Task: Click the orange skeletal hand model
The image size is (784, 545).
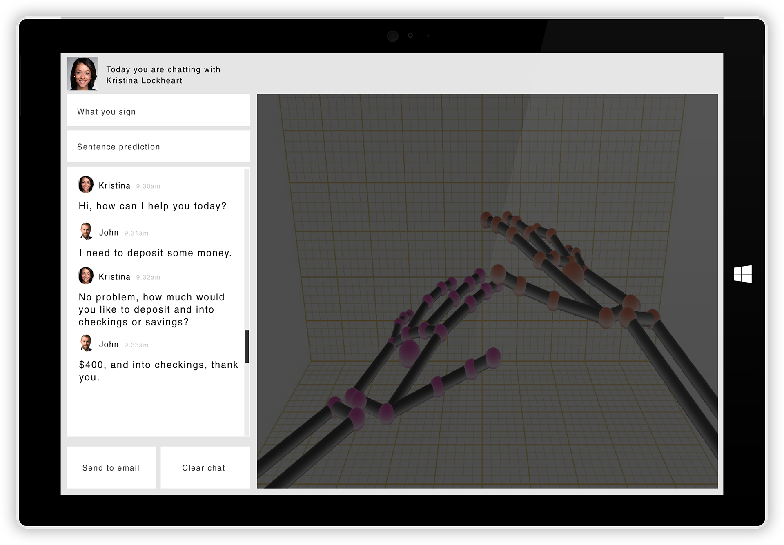Action: [572, 271]
